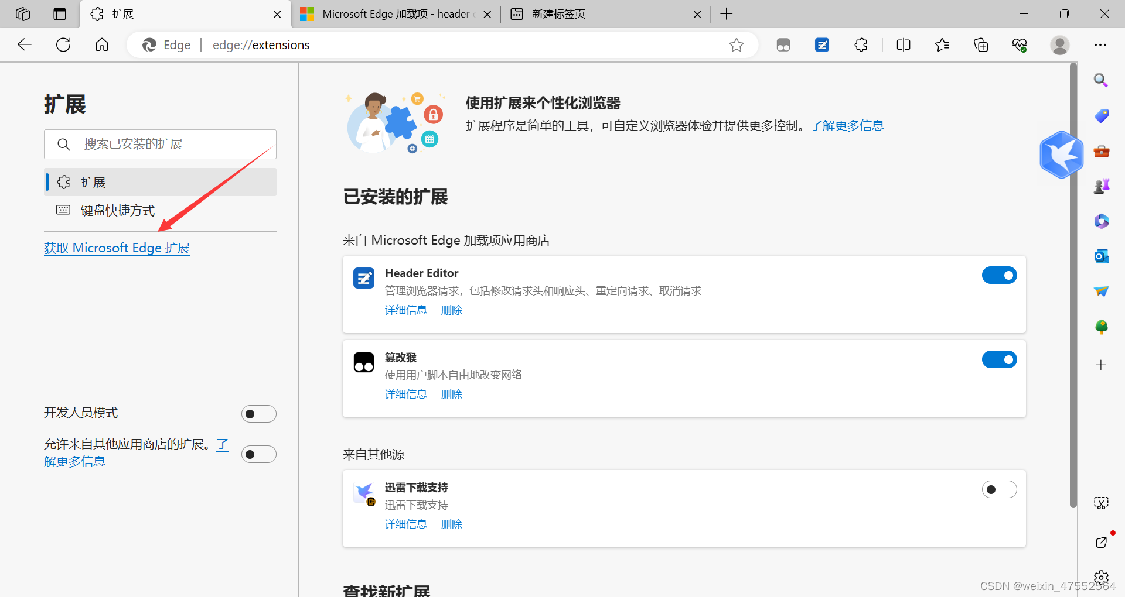Close the 新建标签页 tab
Screen dimensions: 1125x597
(x=697, y=15)
